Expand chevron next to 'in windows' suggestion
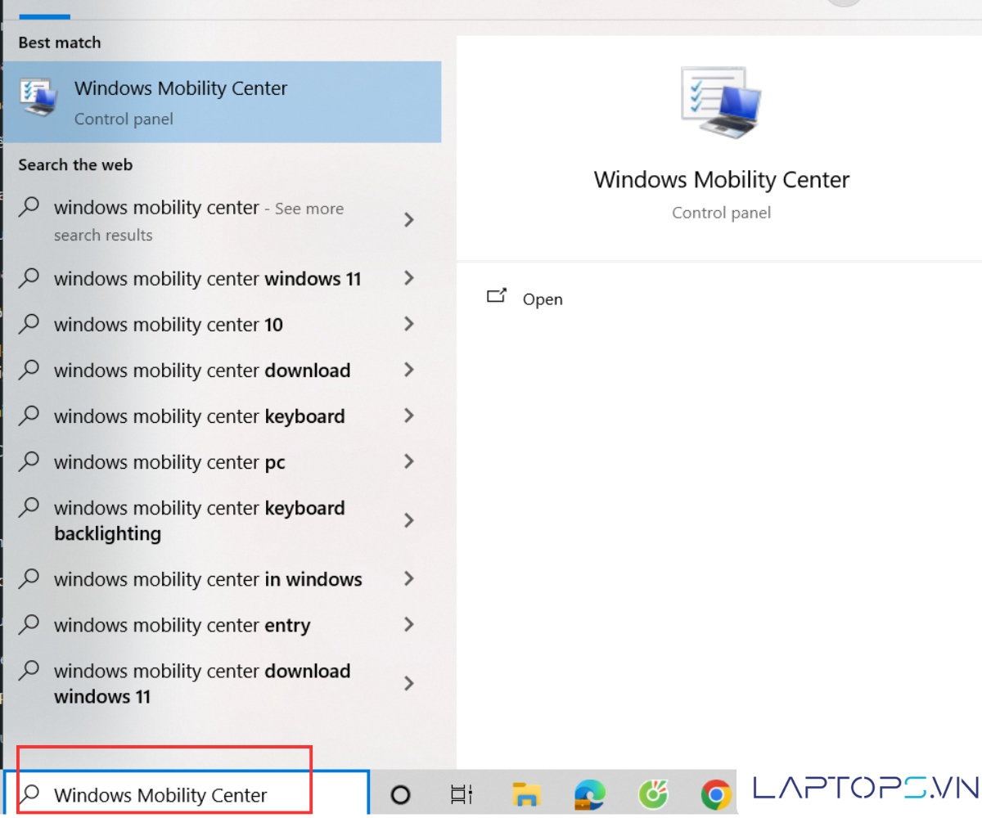Image resolution: width=982 pixels, height=818 pixels. coord(409,578)
